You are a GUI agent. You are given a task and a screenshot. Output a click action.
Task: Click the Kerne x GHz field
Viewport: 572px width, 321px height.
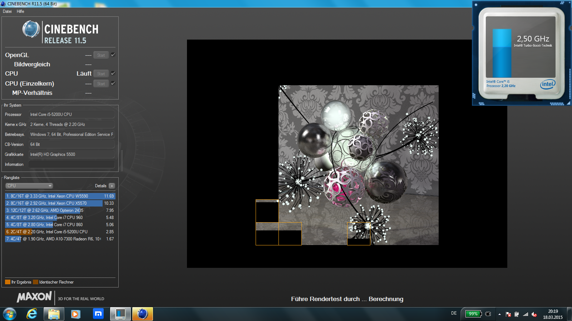[x=71, y=124]
